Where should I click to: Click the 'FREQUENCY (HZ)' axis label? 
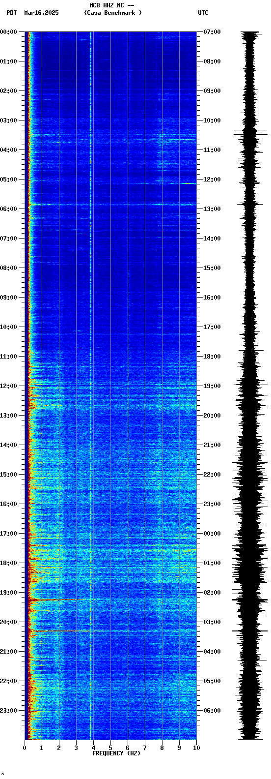point(116,753)
